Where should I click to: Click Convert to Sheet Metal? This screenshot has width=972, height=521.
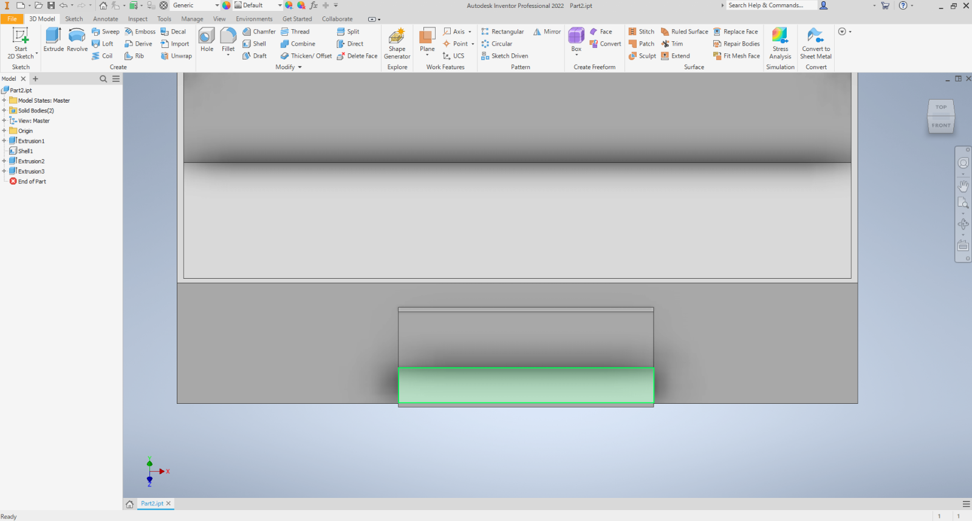click(815, 43)
